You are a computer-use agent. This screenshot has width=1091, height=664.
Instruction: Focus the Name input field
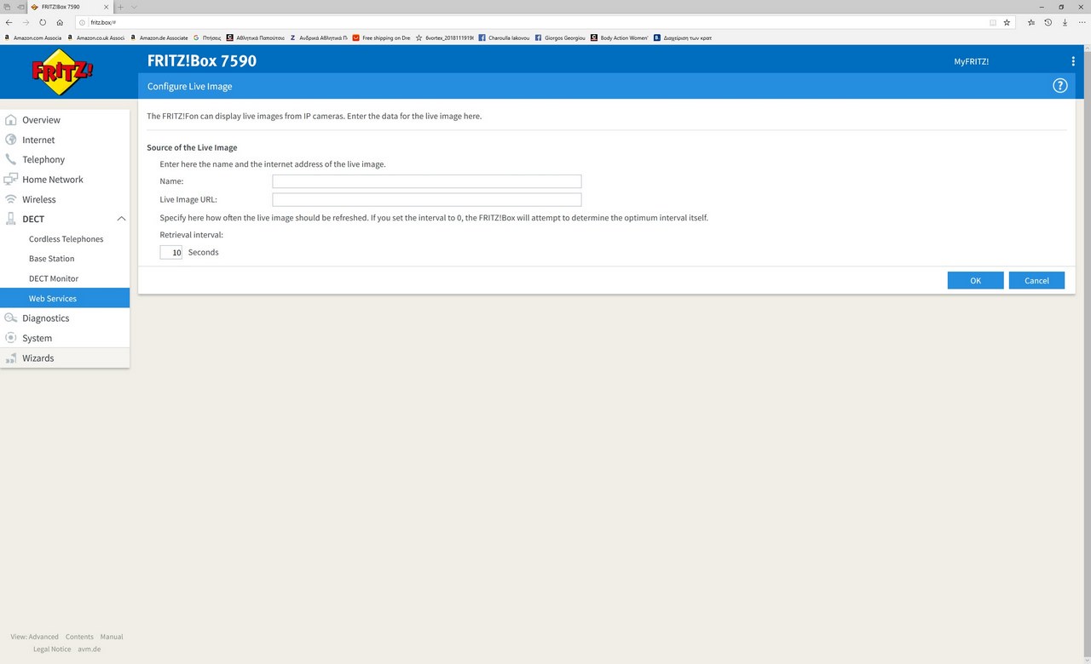click(x=427, y=181)
